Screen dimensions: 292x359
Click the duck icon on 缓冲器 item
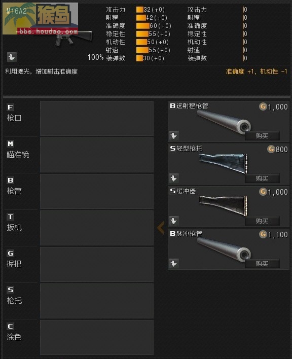[x=174, y=221]
